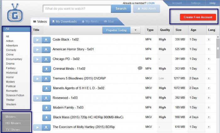Play Rosewood - 1x03
The height and width of the screenshot is (133, 220).
37,98
